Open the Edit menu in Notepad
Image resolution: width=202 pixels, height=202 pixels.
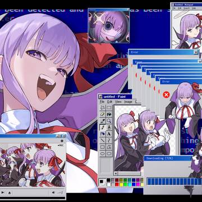[x=180, y=8]
